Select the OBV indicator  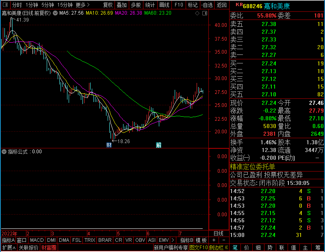[x=140, y=240]
